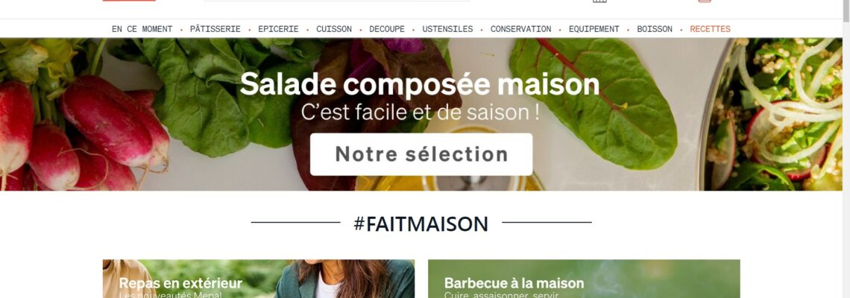Go to the EPICERIE section
Screen dimensions: 850x298
tap(278, 29)
